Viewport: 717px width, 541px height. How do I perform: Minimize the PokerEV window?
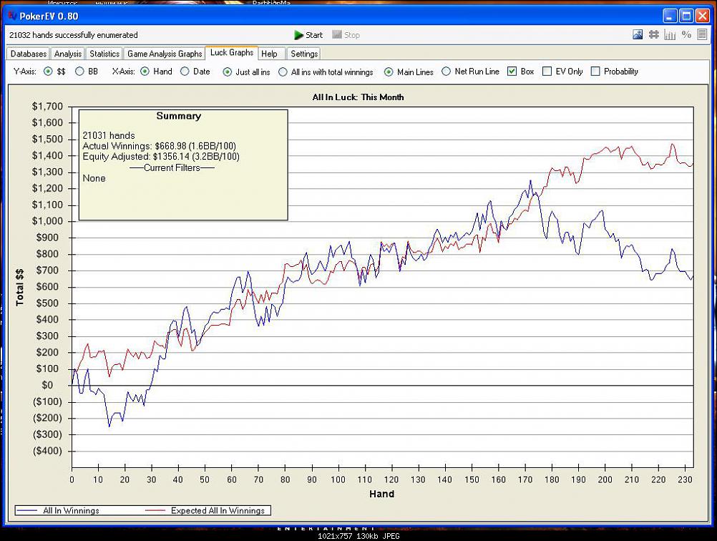pos(670,16)
